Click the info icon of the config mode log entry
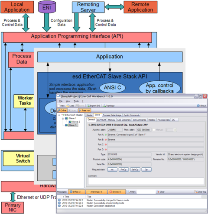Screen dimensions: 208x214 point(59,203)
